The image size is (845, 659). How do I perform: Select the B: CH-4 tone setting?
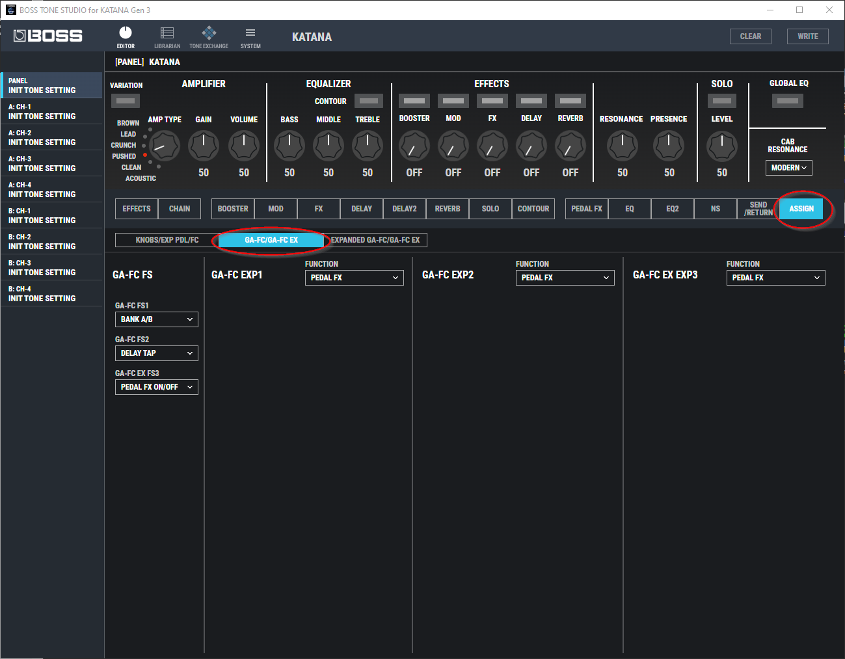point(51,293)
